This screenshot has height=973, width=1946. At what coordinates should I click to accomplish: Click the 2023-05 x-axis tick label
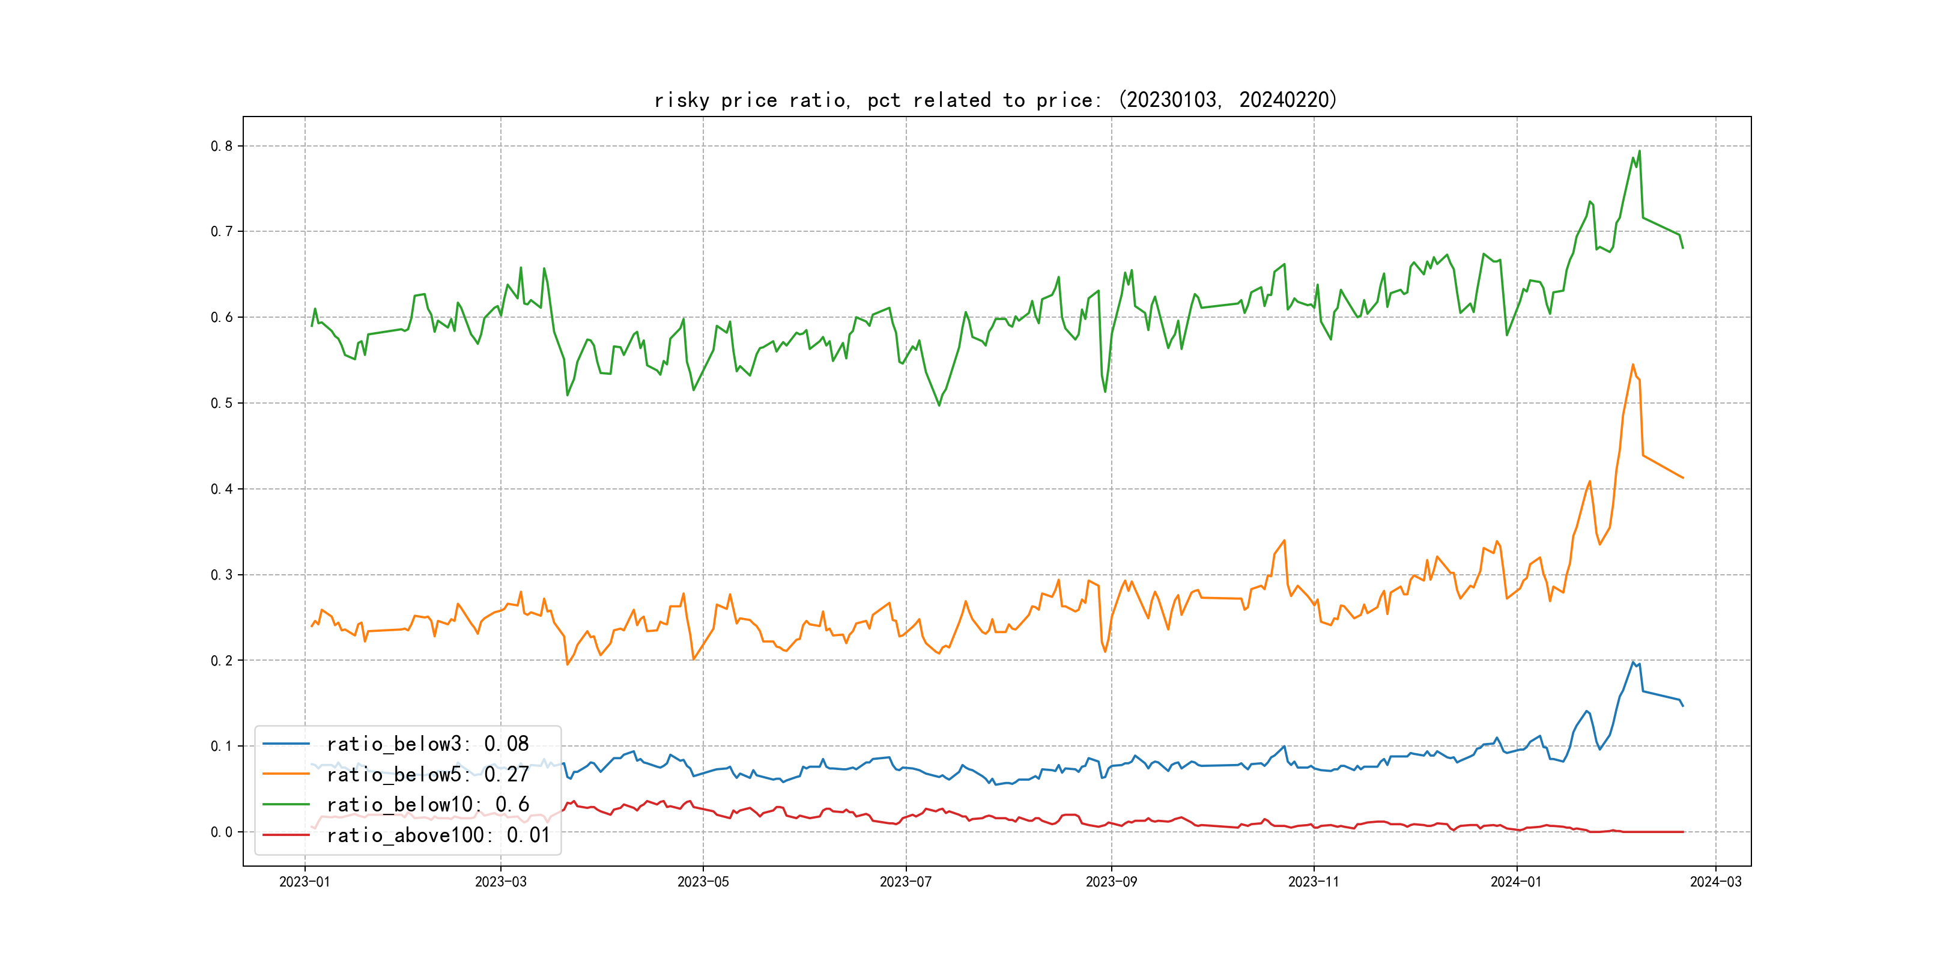(703, 882)
